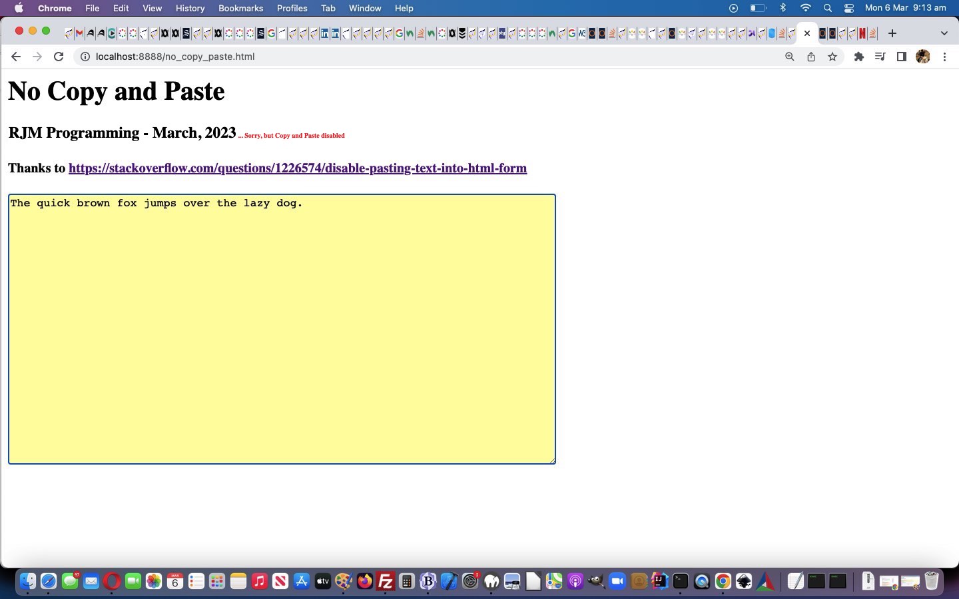Open a new tab with plus button
The image size is (959, 599).
coord(892,33)
